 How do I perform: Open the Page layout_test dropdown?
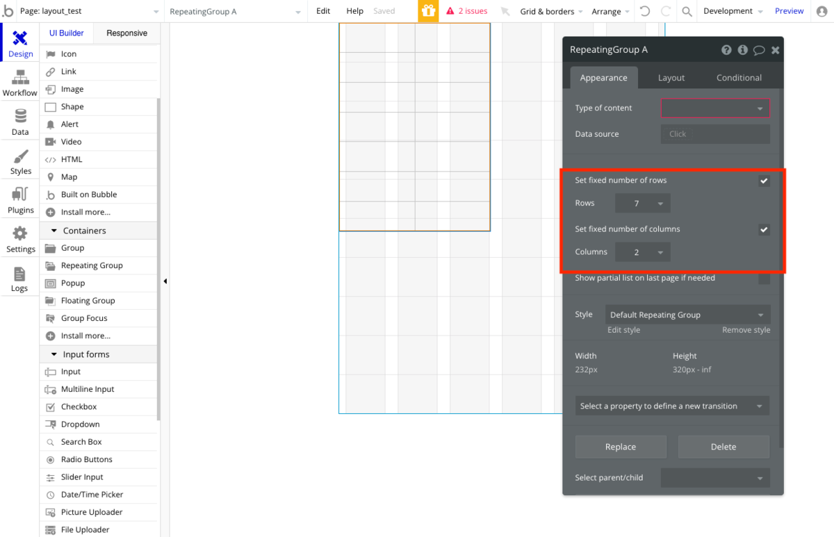pos(90,11)
